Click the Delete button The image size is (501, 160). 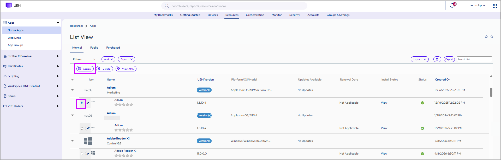(x=104, y=69)
